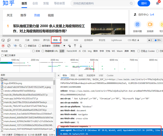Select the hot request in name list
Viewport: 163px width, 136px height.
26,80
